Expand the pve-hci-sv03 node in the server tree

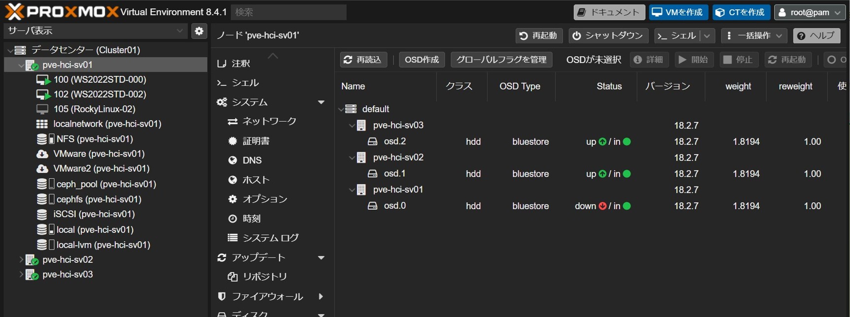(21, 274)
